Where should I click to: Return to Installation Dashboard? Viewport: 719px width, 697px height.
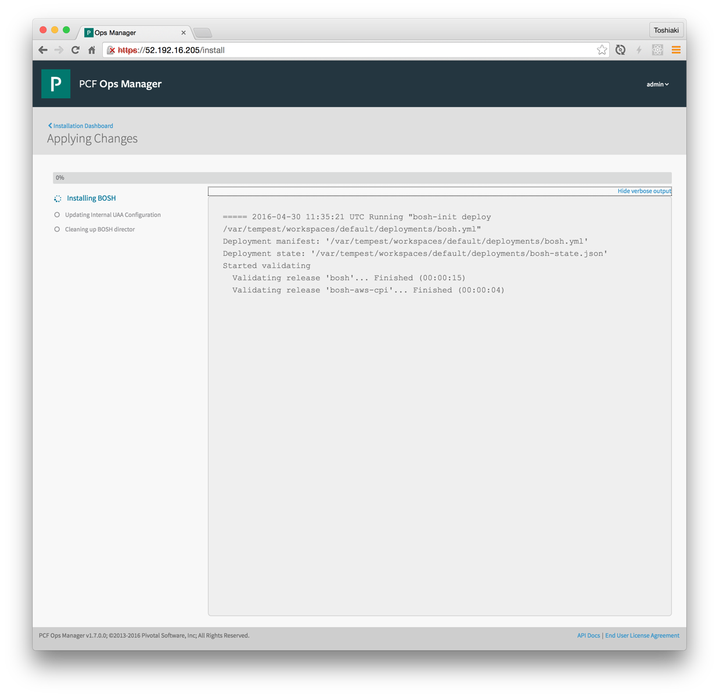tap(81, 126)
